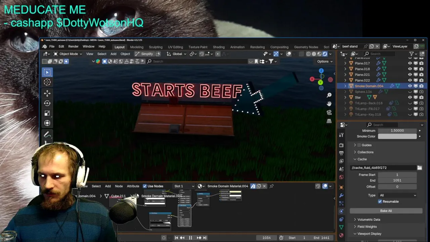Select the Rotate tool in viewport toolbar

[x=47, y=103]
